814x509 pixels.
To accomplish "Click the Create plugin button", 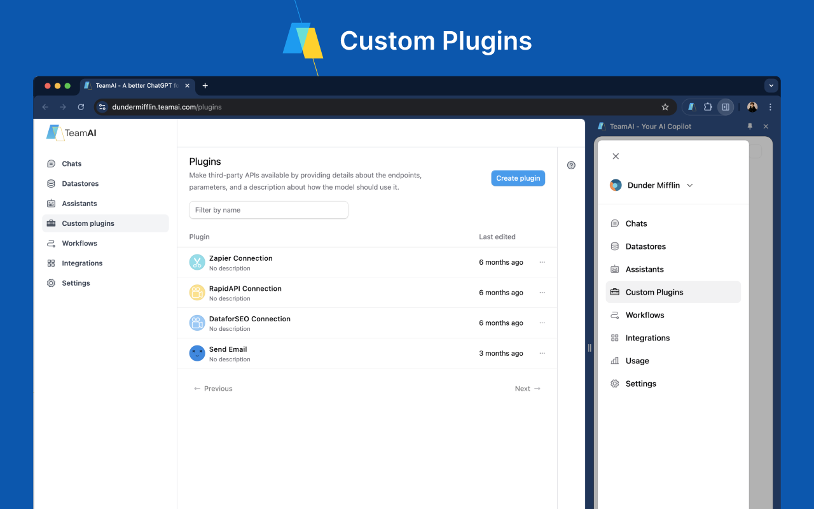I will [518, 178].
